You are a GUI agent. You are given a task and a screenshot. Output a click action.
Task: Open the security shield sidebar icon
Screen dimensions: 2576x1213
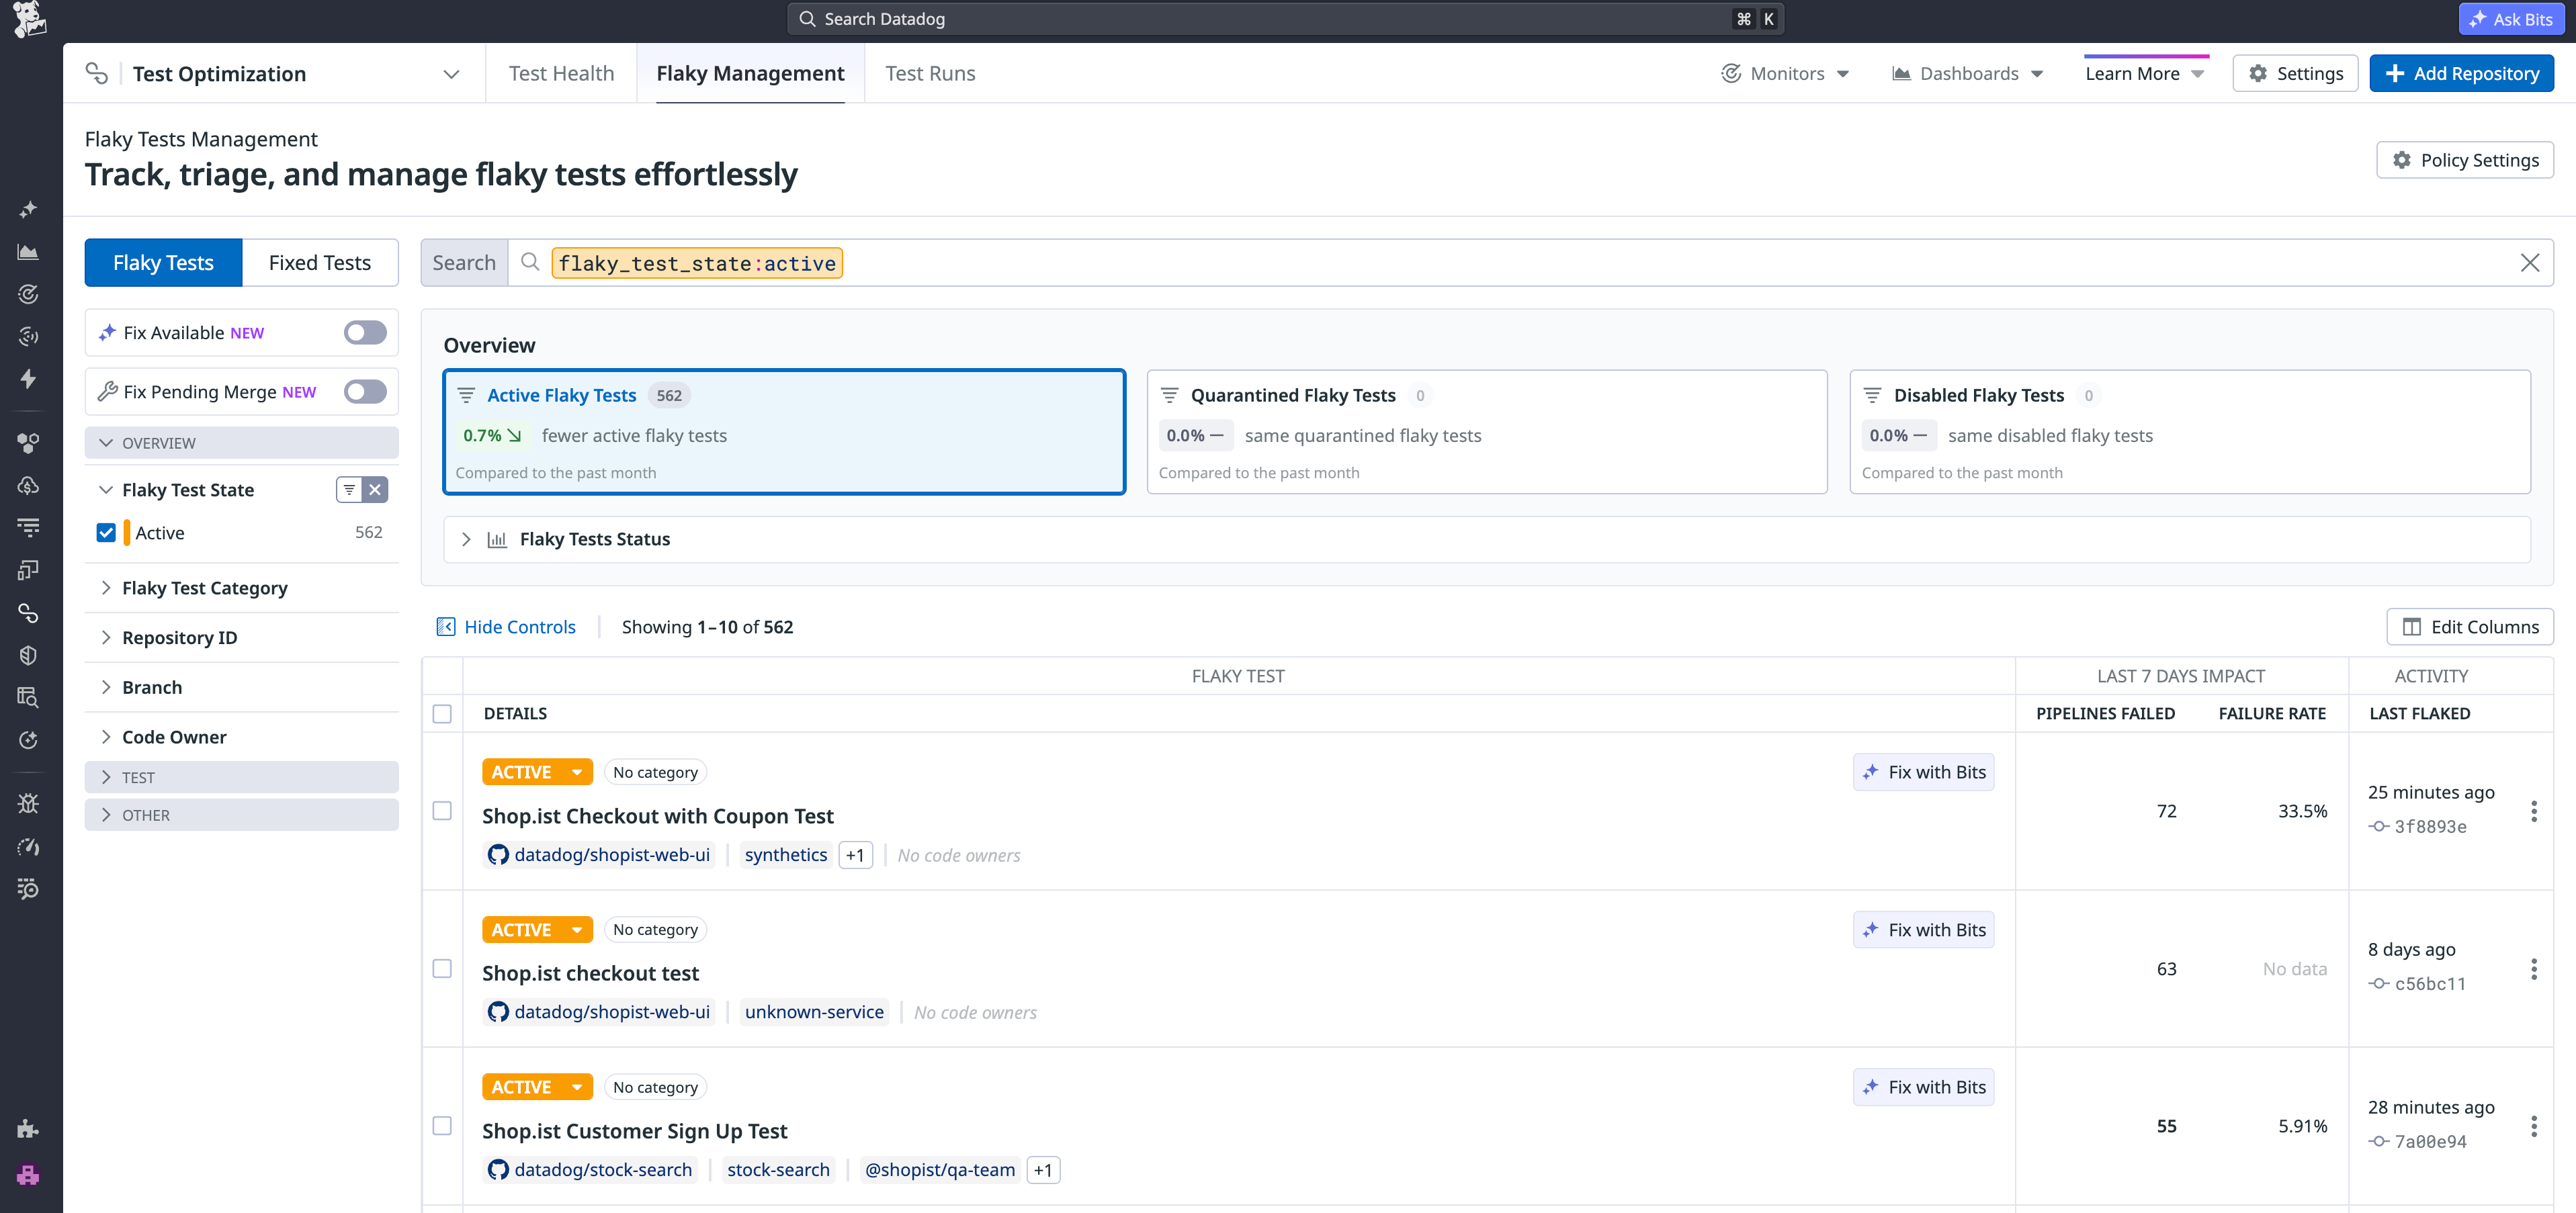tap(28, 655)
